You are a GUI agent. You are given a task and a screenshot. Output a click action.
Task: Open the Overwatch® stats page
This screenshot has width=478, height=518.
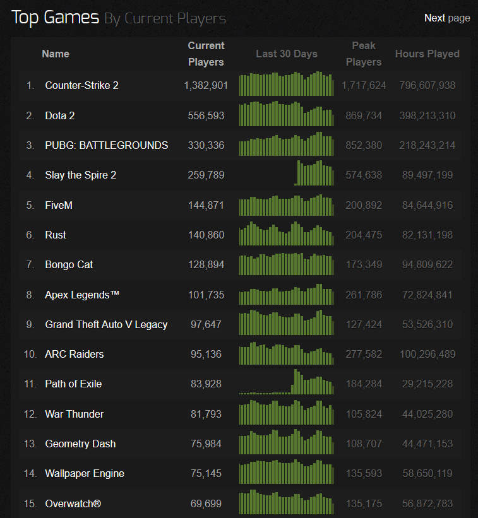(x=73, y=503)
